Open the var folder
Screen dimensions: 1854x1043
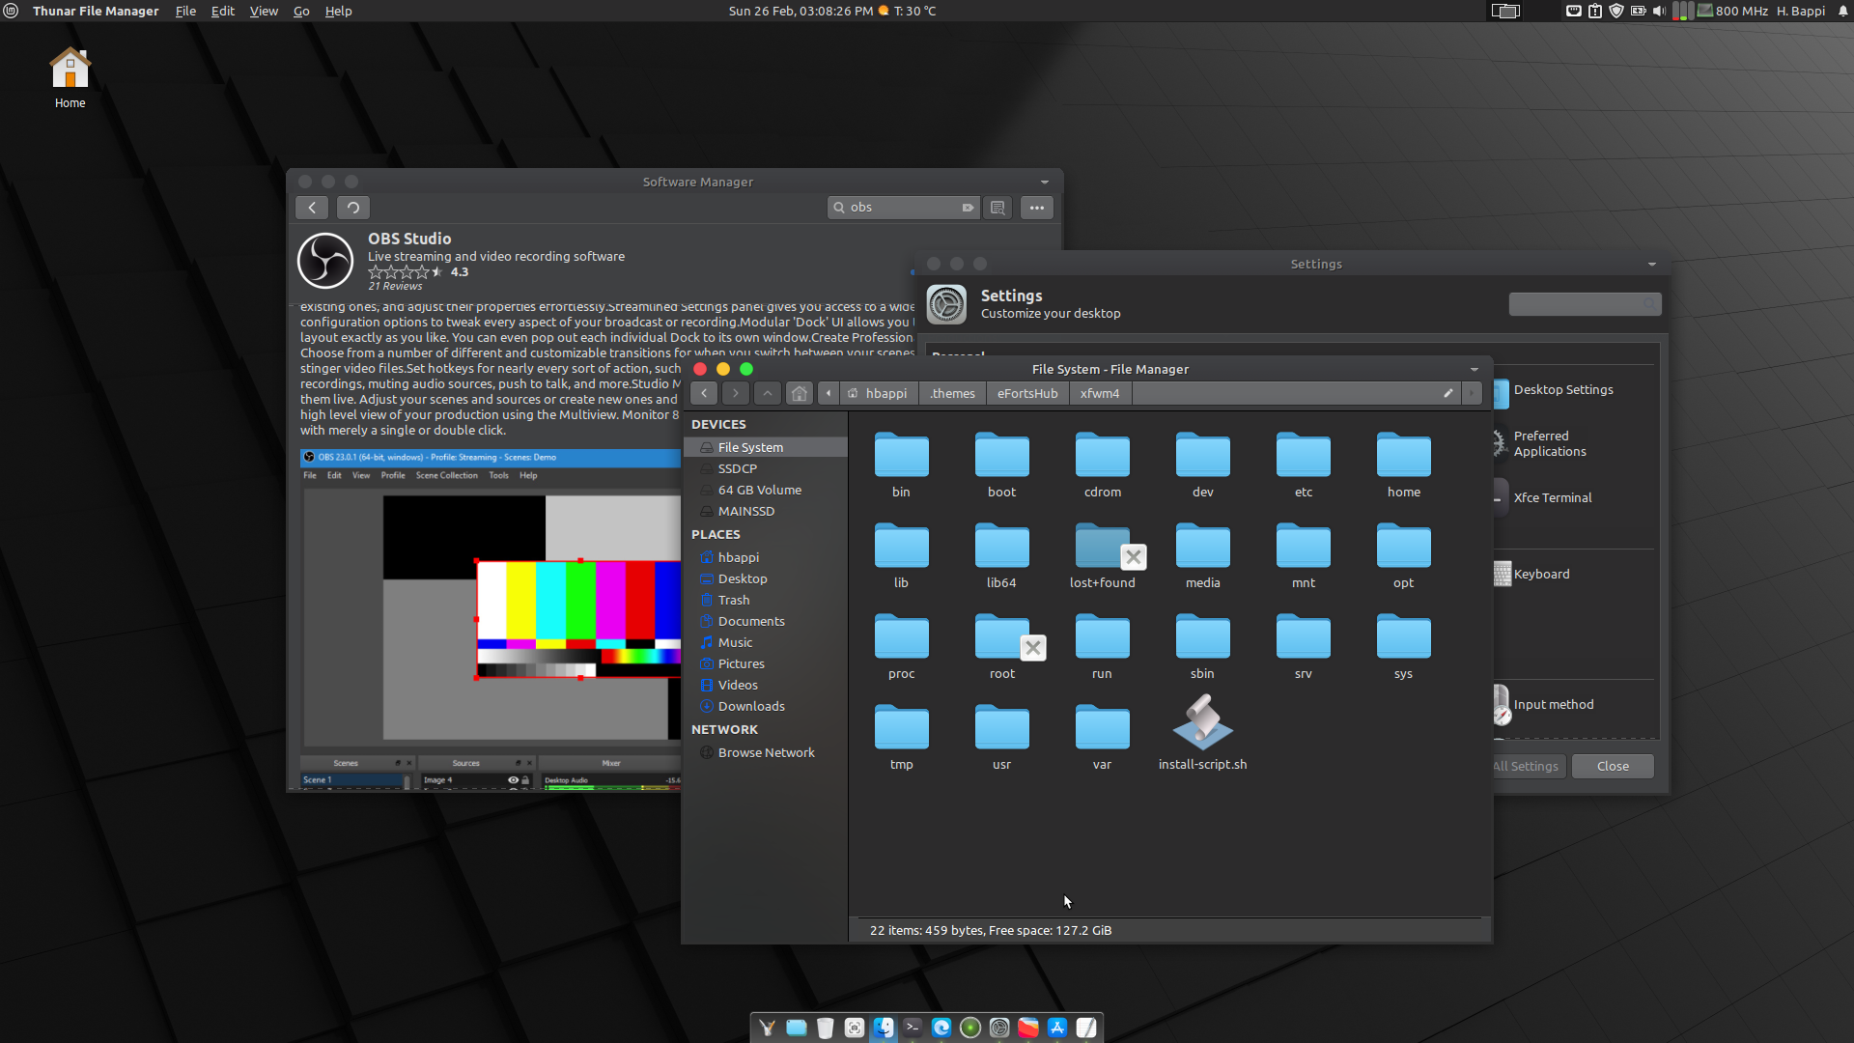pos(1102,737)
